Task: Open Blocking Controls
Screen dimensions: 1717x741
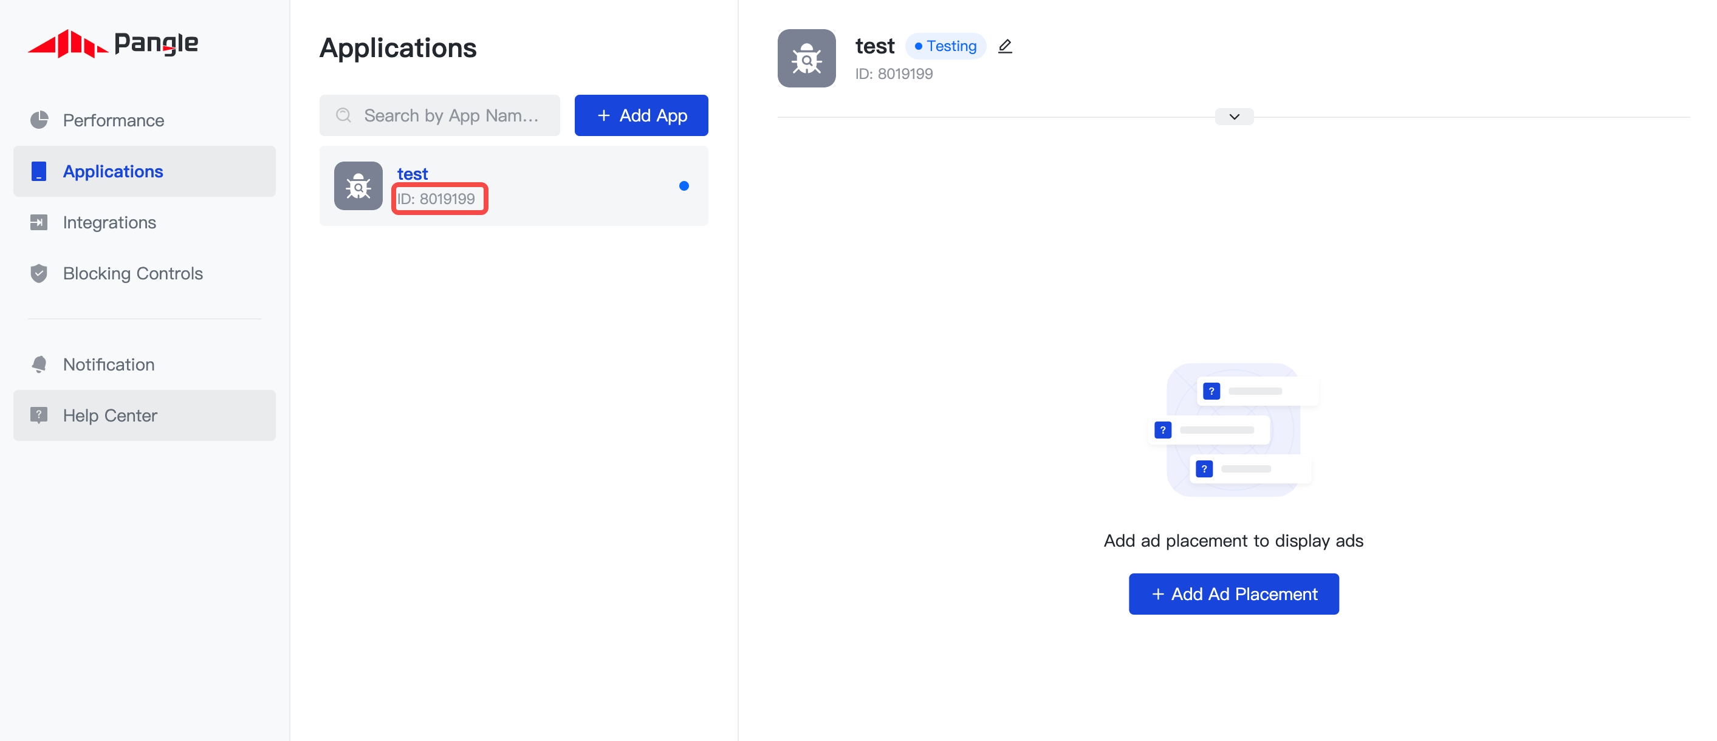Action: 145,273
